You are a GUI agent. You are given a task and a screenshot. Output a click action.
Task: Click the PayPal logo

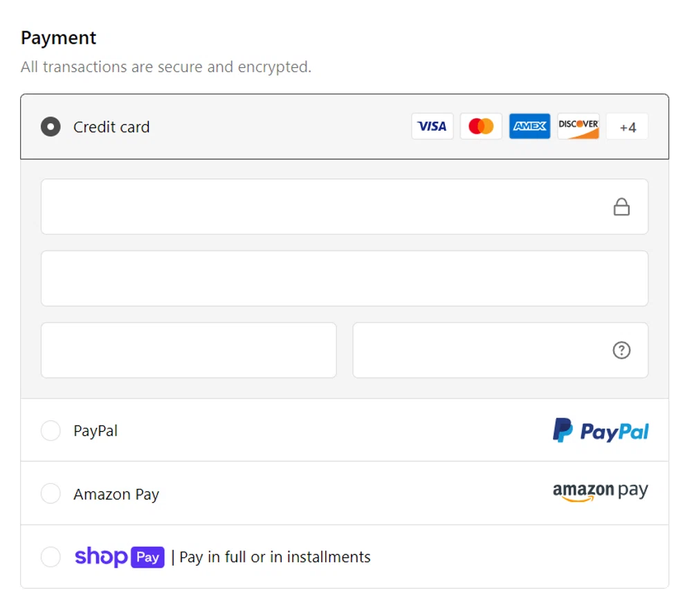(600, 430)
